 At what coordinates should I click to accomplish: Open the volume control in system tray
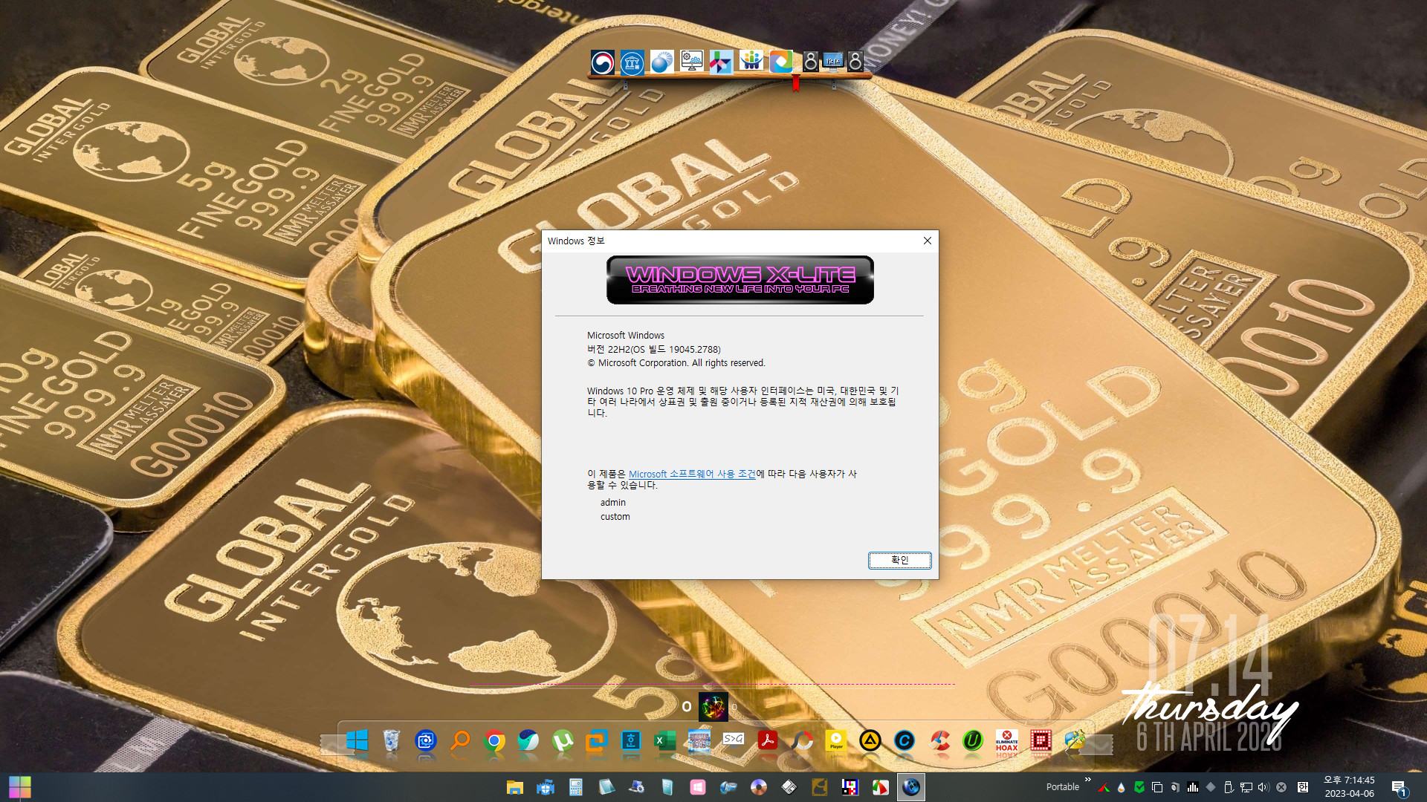[1263, 787]
